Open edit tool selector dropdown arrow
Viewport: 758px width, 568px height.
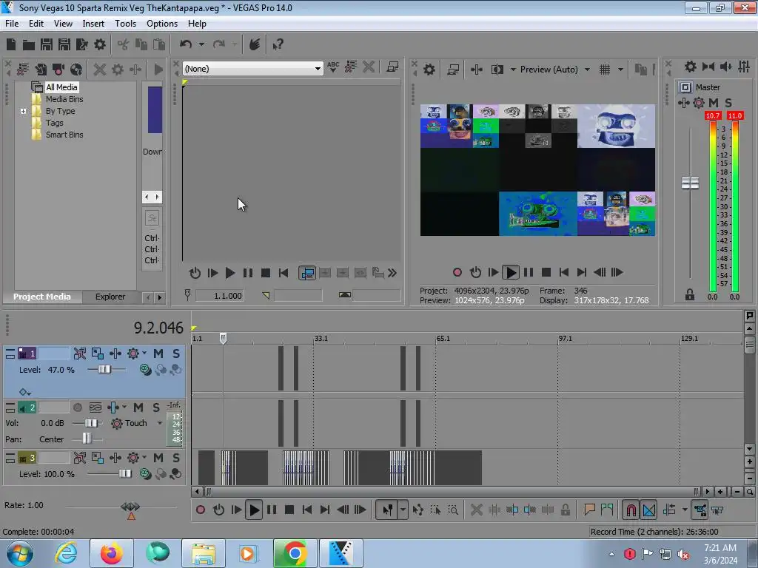[403, 510]
